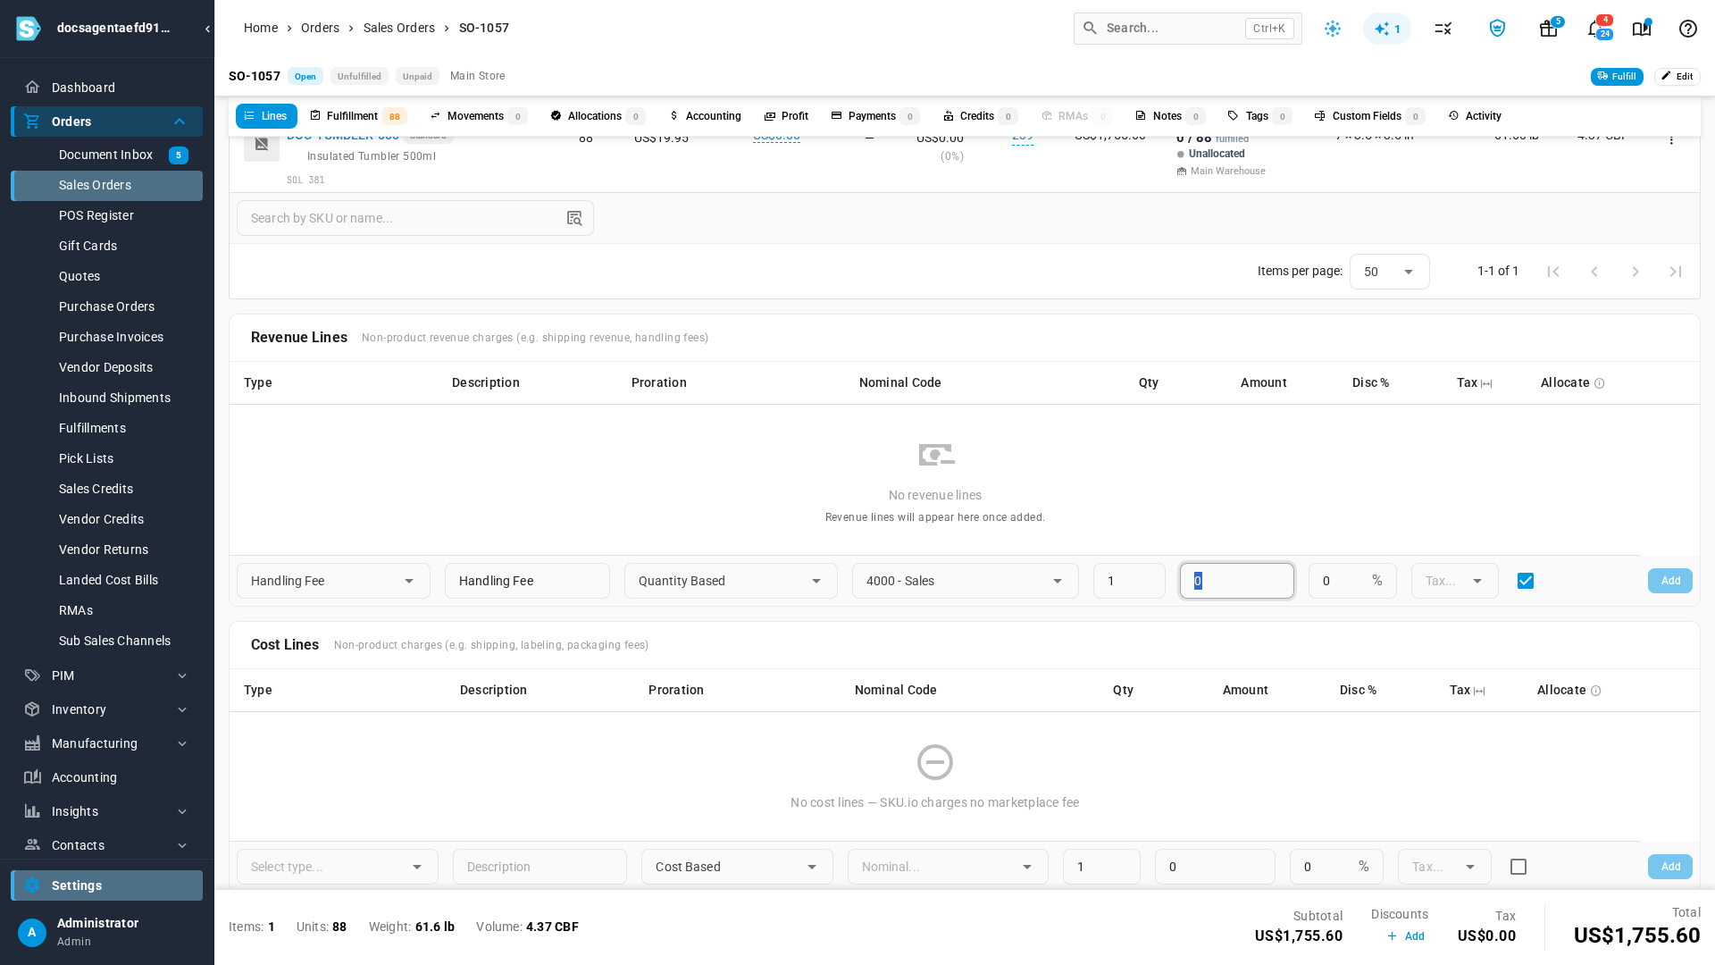Click the info icon beside Revenue Allocate
This screenshot has width=1715, height=965.
click(x=1599, y=383)
